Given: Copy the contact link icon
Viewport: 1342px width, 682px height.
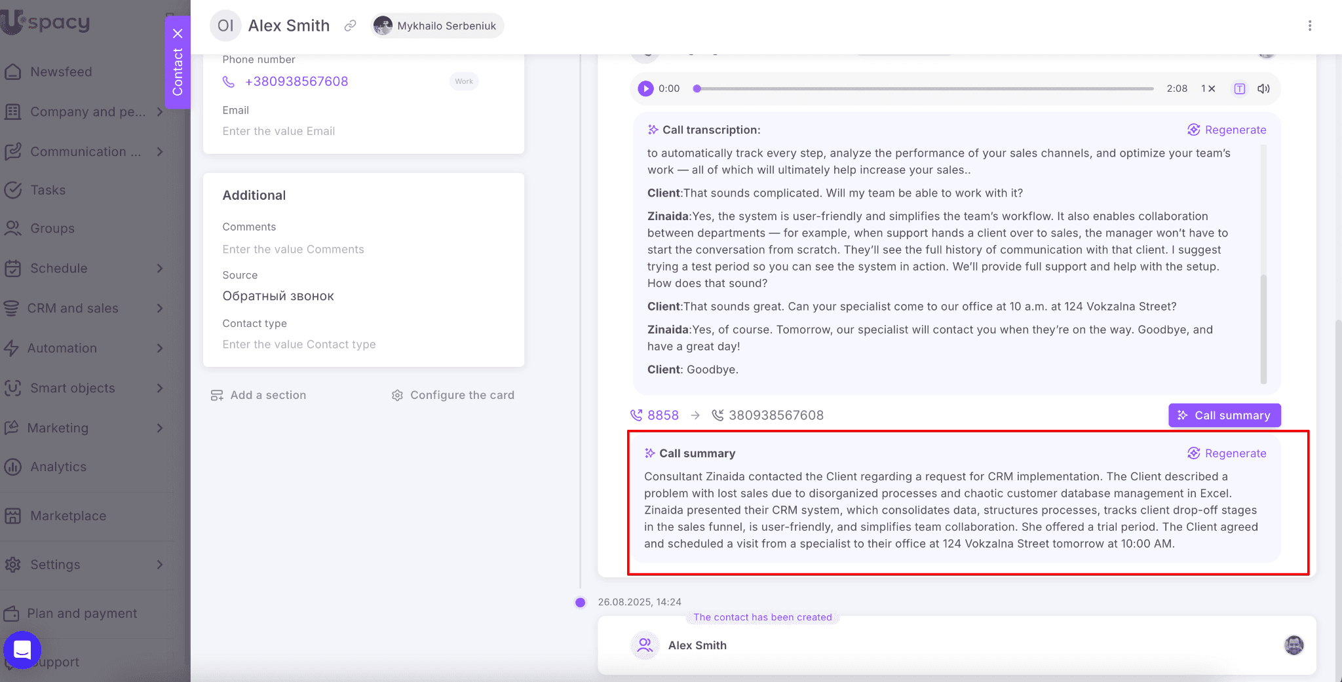Looking at the screenshot, I should pos(351,26).
